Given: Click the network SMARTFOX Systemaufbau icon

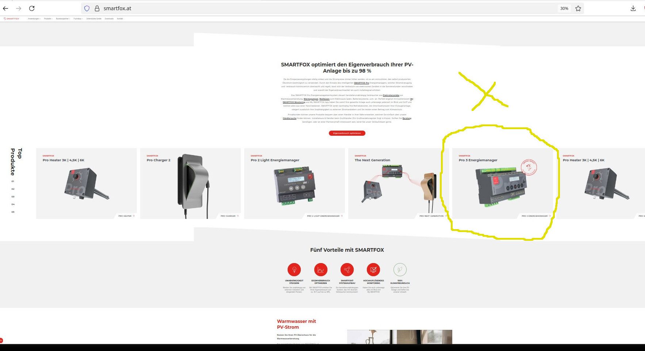Looking at the screenshot, I should coord(347,270).
